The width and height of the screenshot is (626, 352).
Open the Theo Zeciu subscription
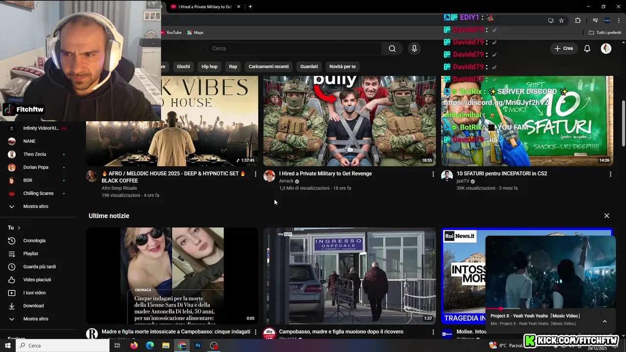click(35, 154)
